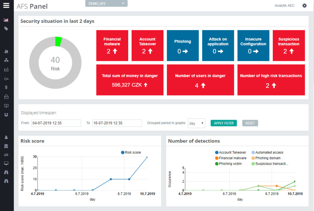The height and width of the screenshot is (211, 314).
Task: Click the 10.7.2019 point on Risk score line
Action: coord(147,157)
